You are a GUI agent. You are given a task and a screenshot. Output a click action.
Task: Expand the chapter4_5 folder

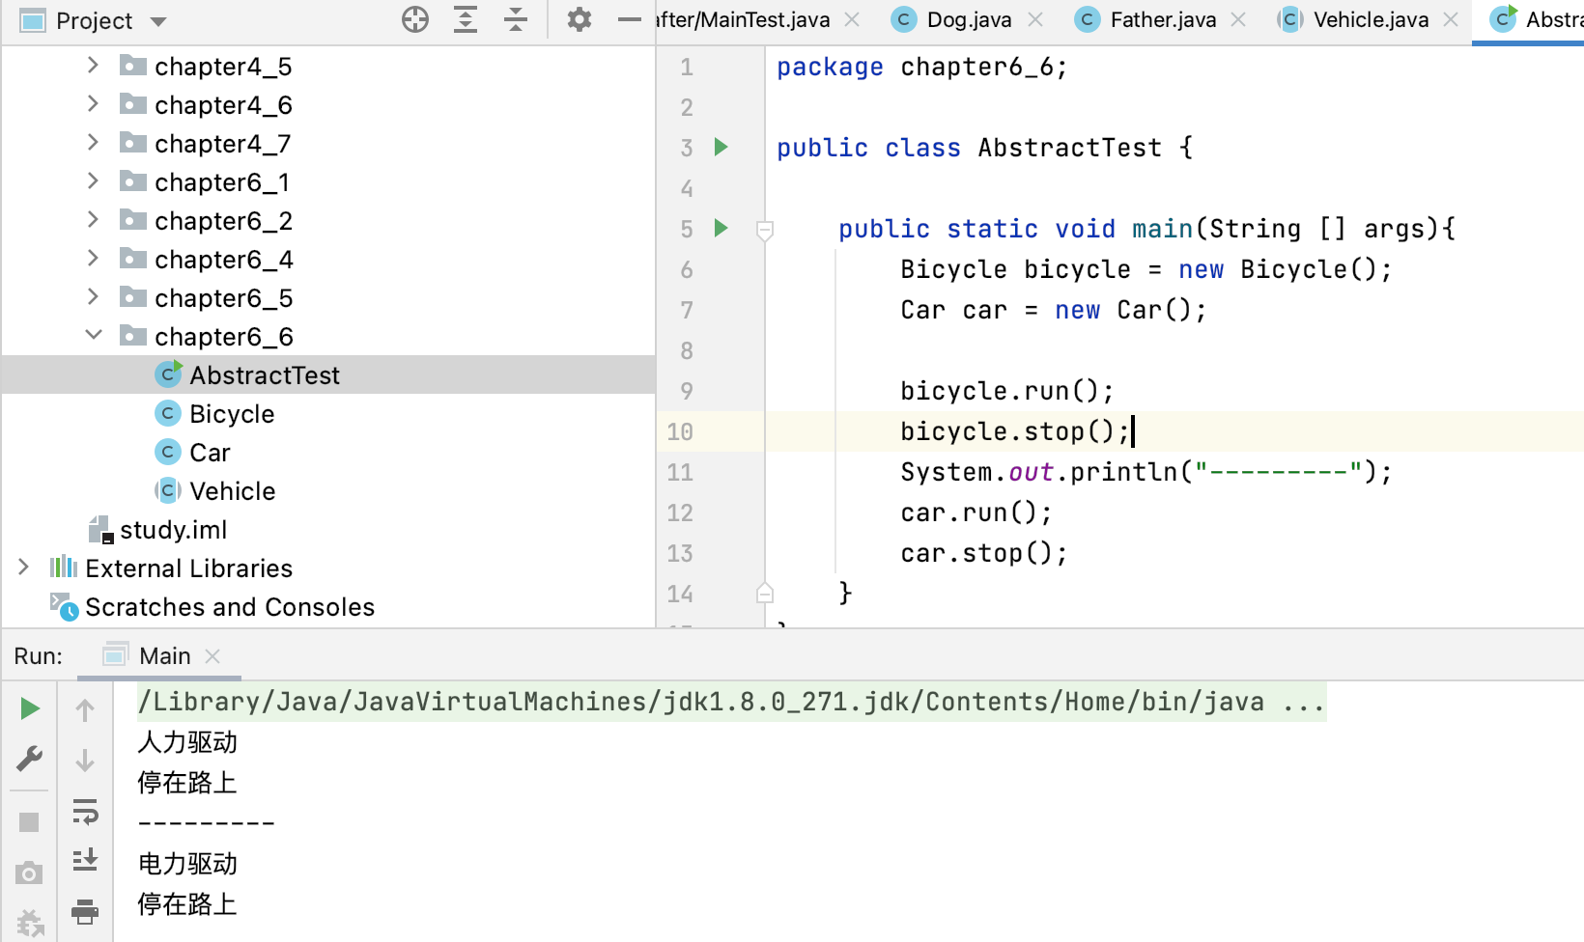[x=93, y=65]
